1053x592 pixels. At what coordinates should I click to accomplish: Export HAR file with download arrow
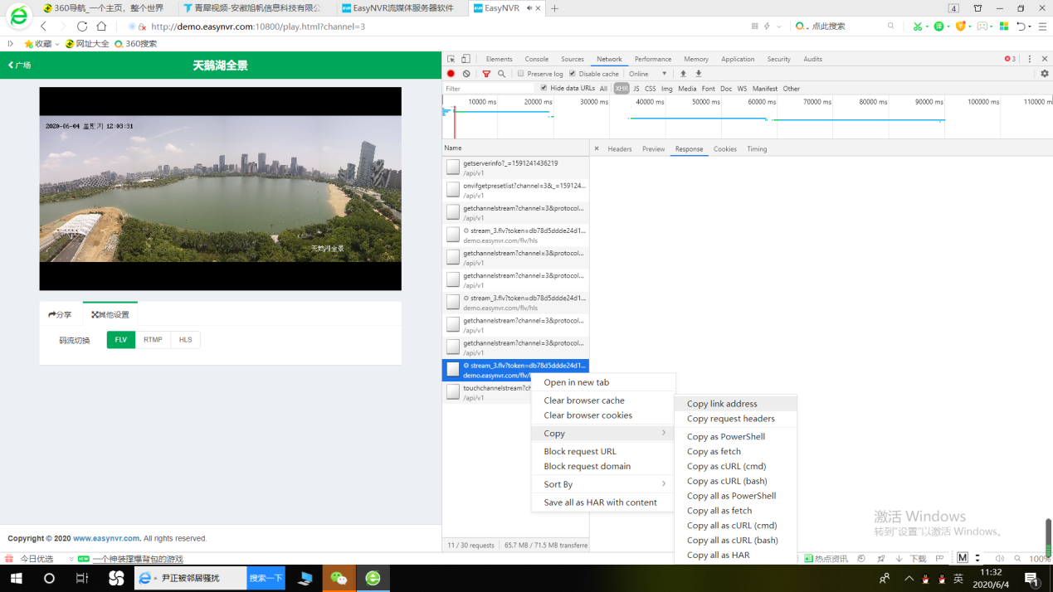[x=699, y=74]
